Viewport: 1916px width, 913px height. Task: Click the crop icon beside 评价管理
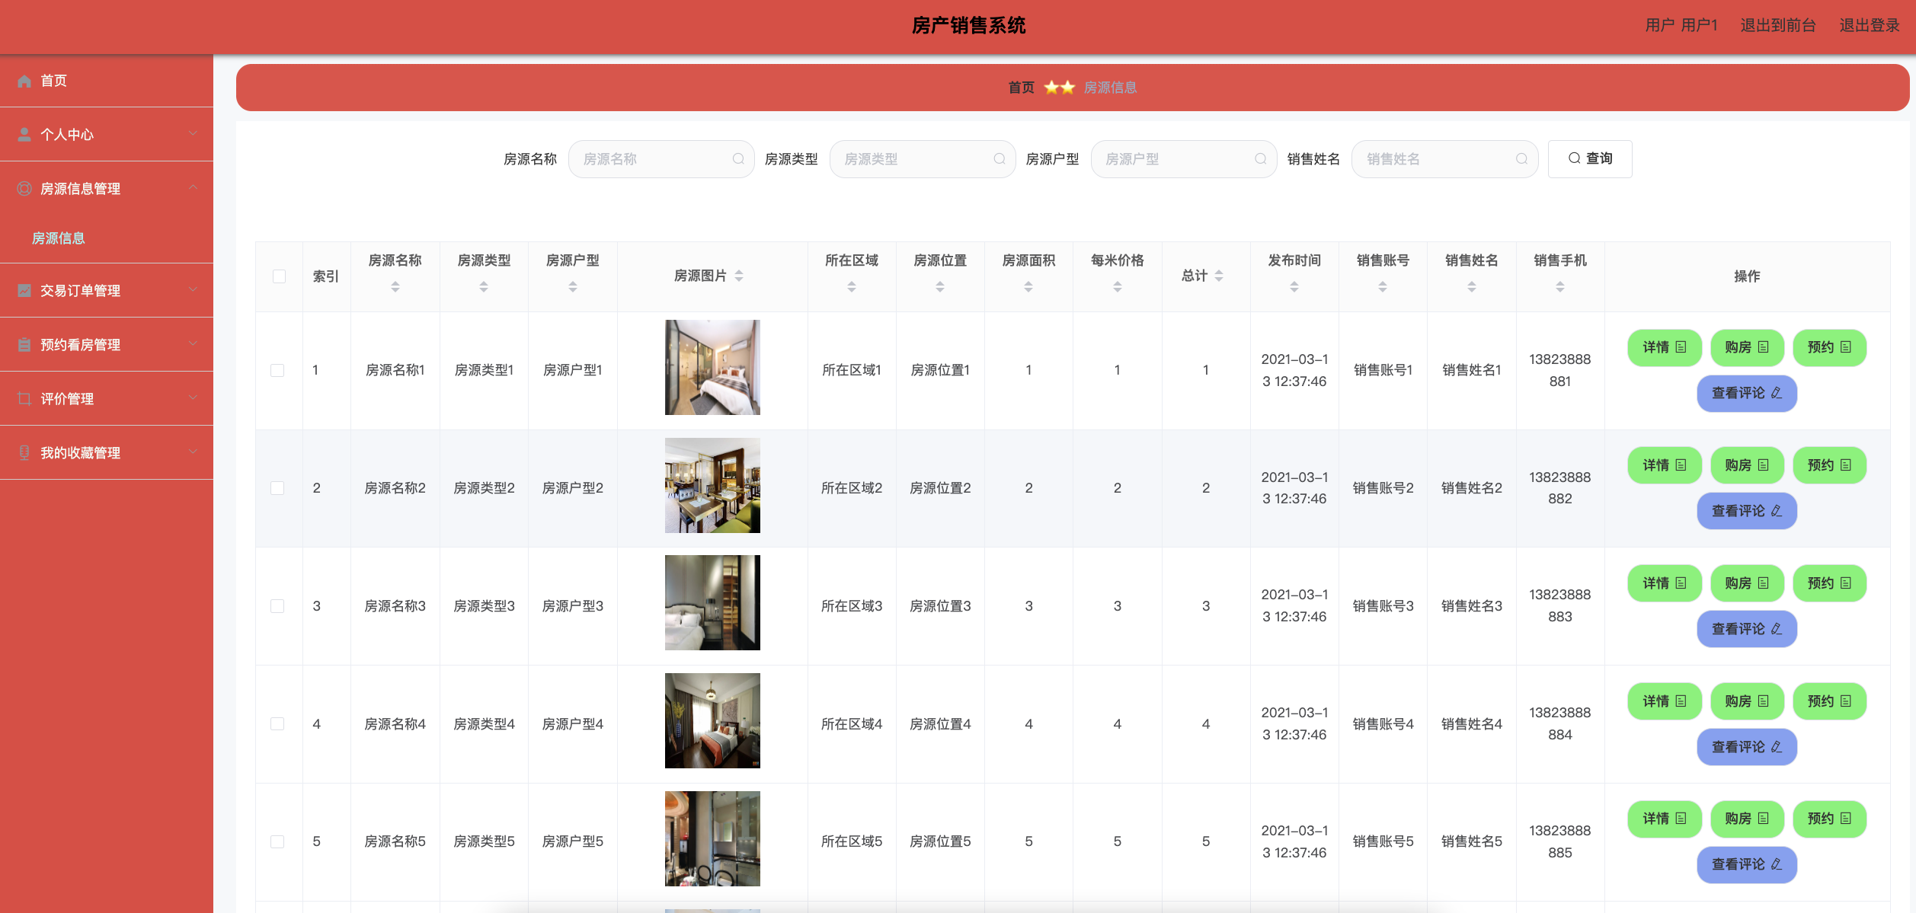(24, 399)
